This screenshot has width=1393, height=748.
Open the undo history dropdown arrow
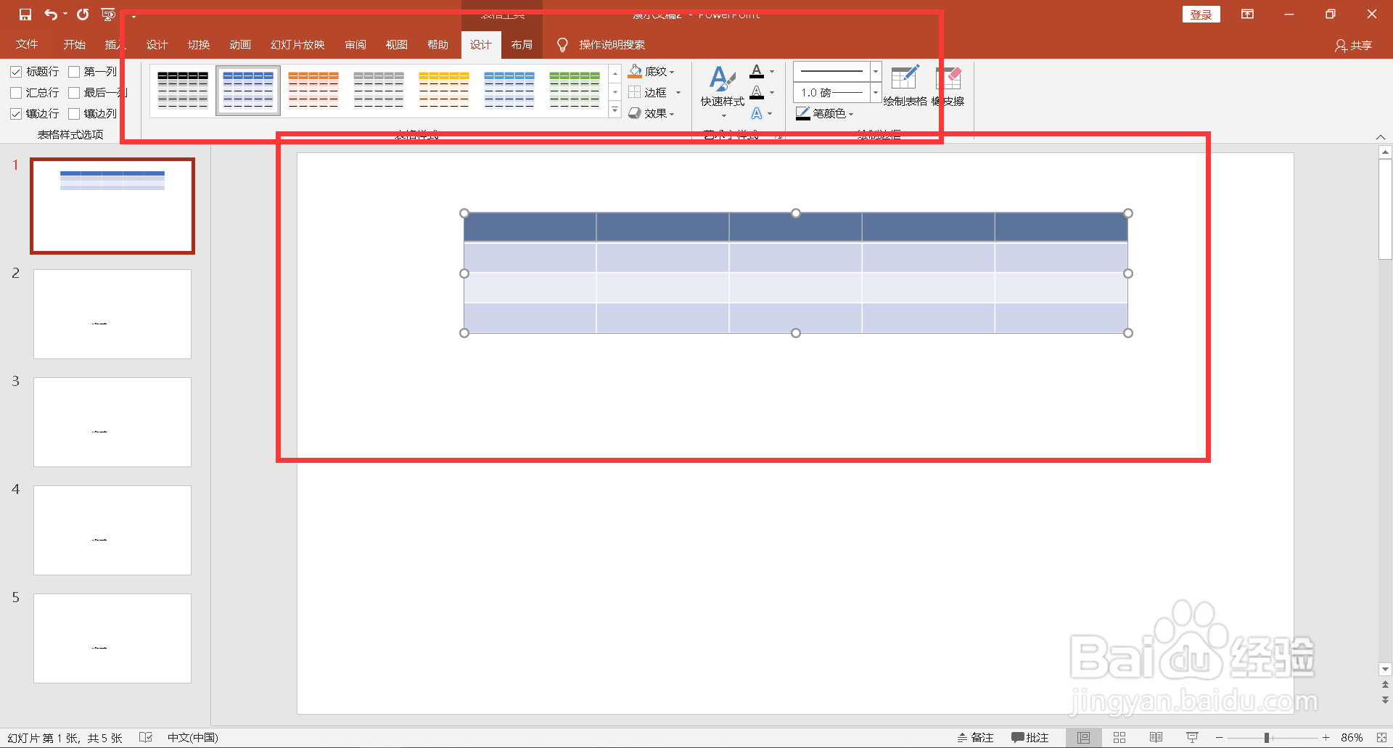click(65, 15)
